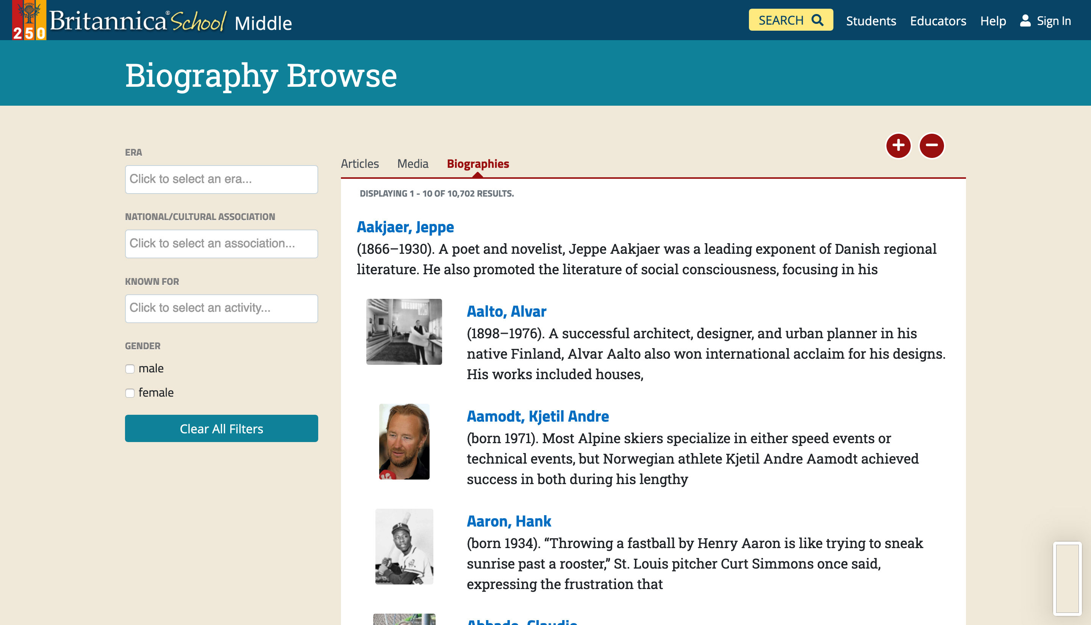Open the Known For activity dropdown
Screen dimensions: 1091x625
(x=222, y=309)
